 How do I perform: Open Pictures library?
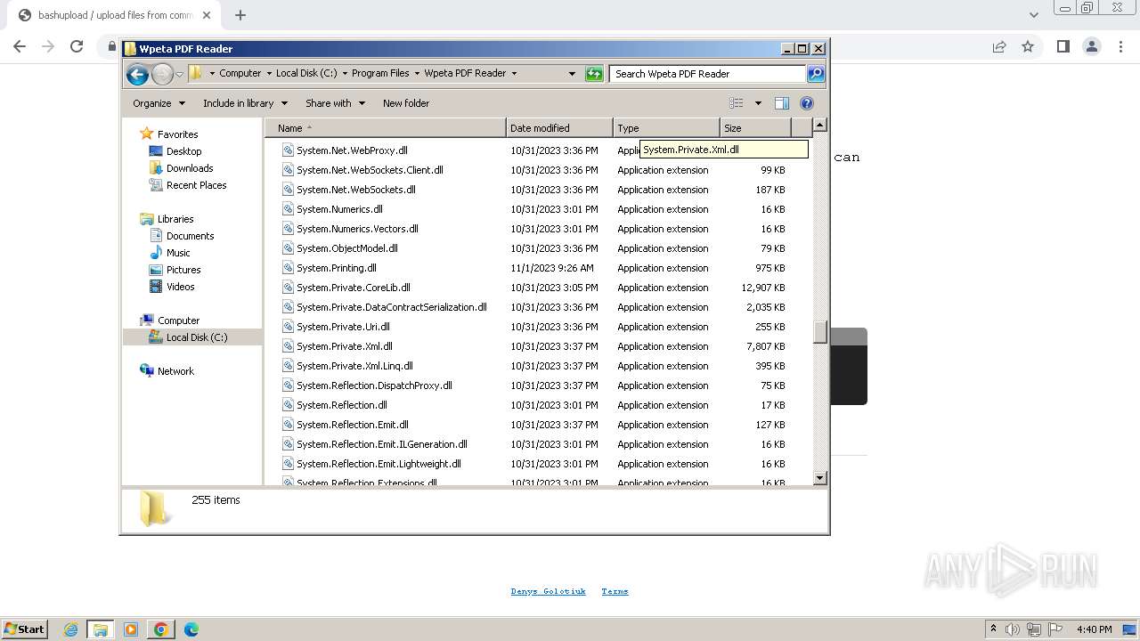coord(183,270)
